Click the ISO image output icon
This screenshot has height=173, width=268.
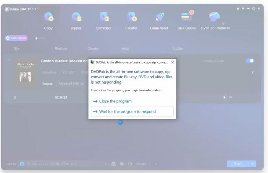(113, 164)
